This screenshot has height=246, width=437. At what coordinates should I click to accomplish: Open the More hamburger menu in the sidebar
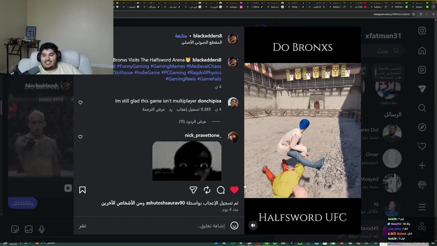coord(422,207)
